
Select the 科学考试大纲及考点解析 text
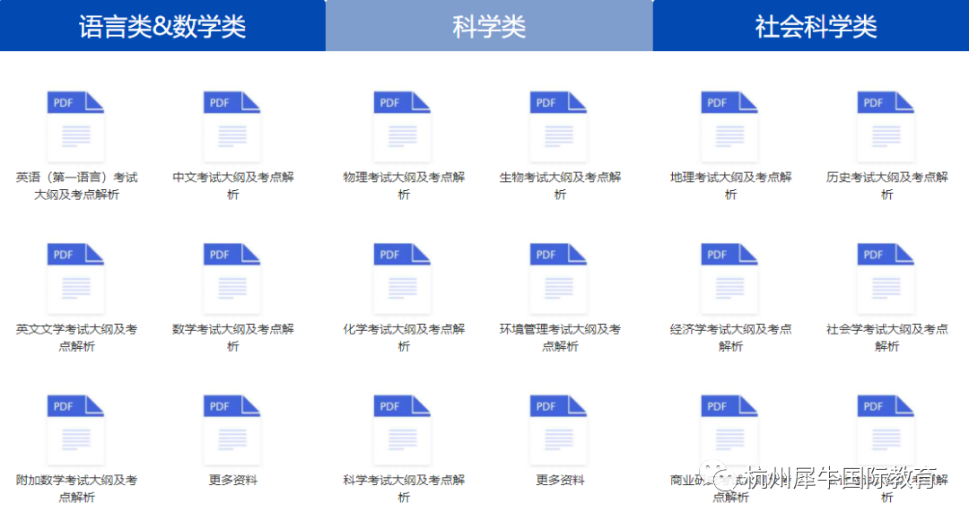click(404, 489)
